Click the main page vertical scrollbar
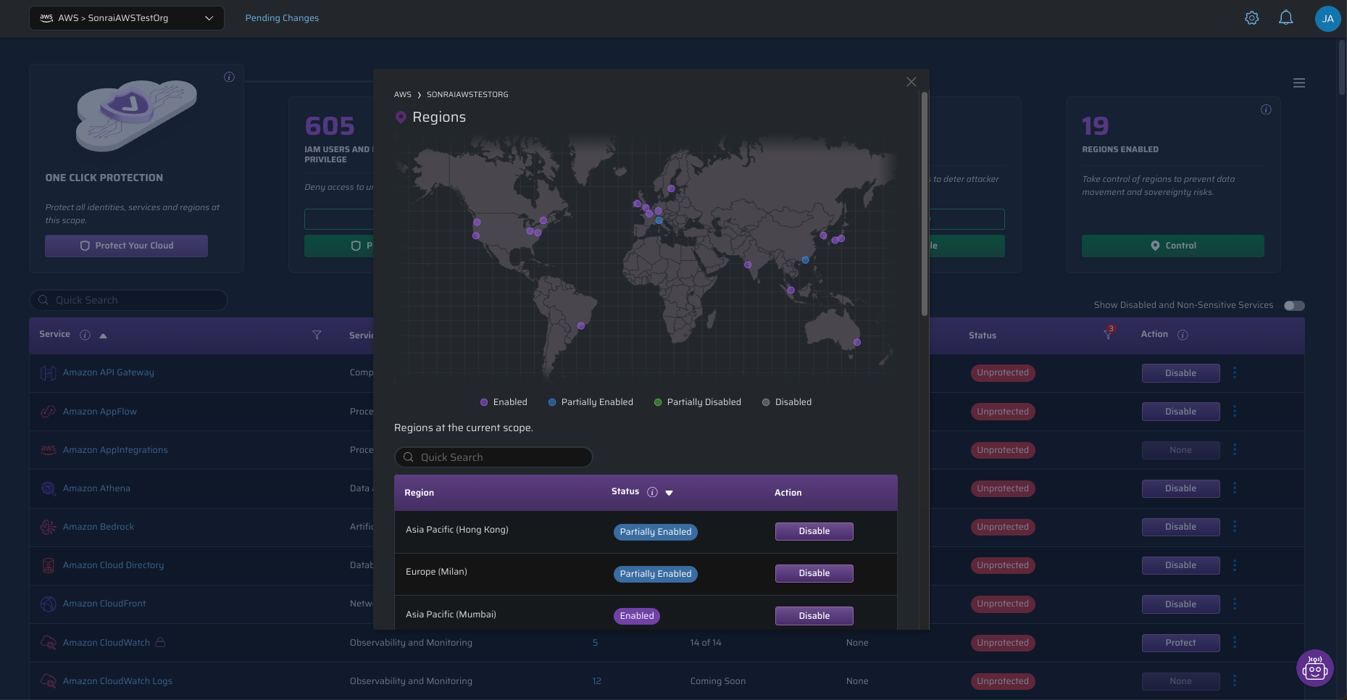The width and height of the screenshot is (1347, 700). click(x=1343, y=67)
